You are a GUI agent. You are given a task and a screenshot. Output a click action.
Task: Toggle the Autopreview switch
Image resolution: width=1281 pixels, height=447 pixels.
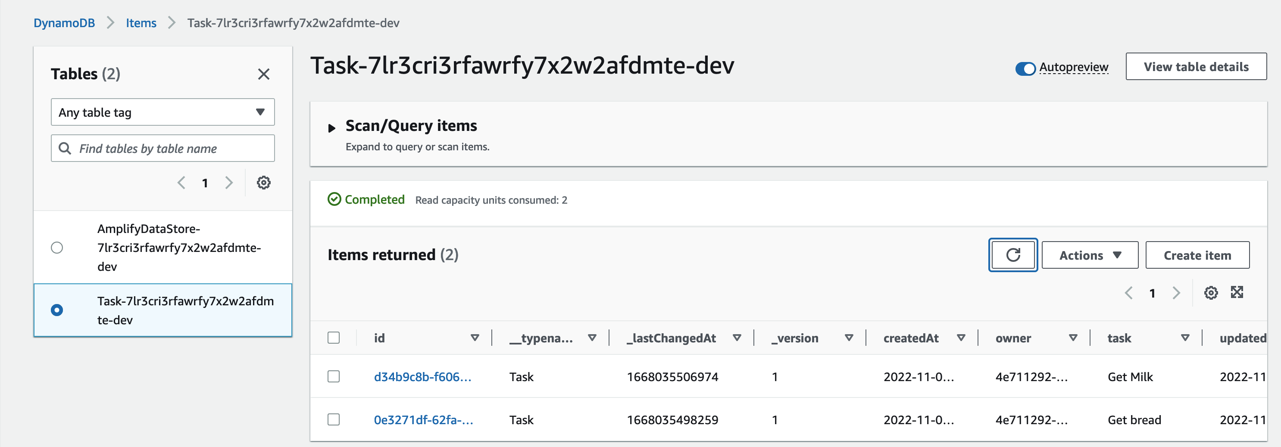[x=1025, y=68]
